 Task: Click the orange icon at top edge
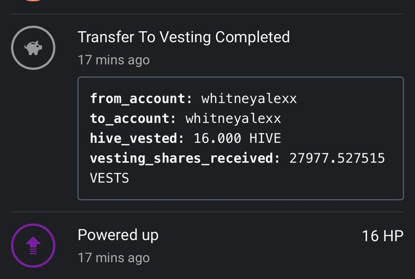pos(33,1)
